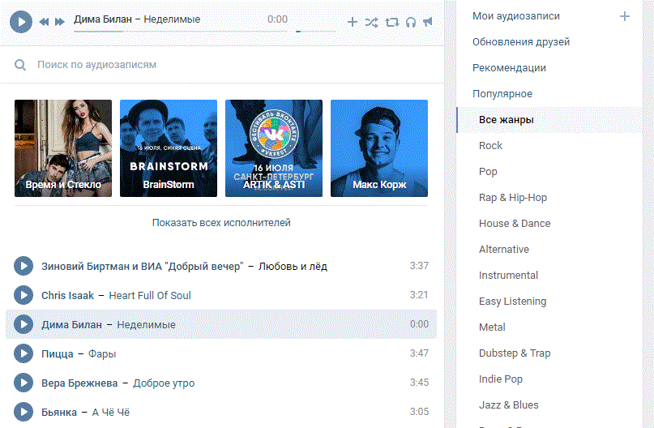Click the headphones icon in the player
This screenshot has height=428, width=654.
pos(411,22)
